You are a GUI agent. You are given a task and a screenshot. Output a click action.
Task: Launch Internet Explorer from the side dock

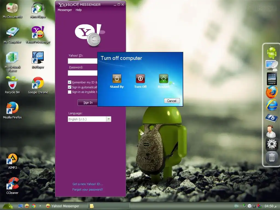click(272, 105)
